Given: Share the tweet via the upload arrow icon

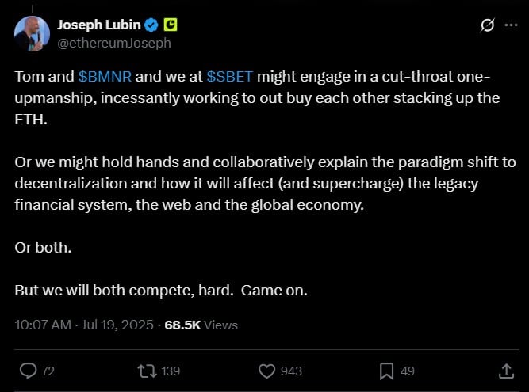Looking at the screenshot, I should [504, 371].
